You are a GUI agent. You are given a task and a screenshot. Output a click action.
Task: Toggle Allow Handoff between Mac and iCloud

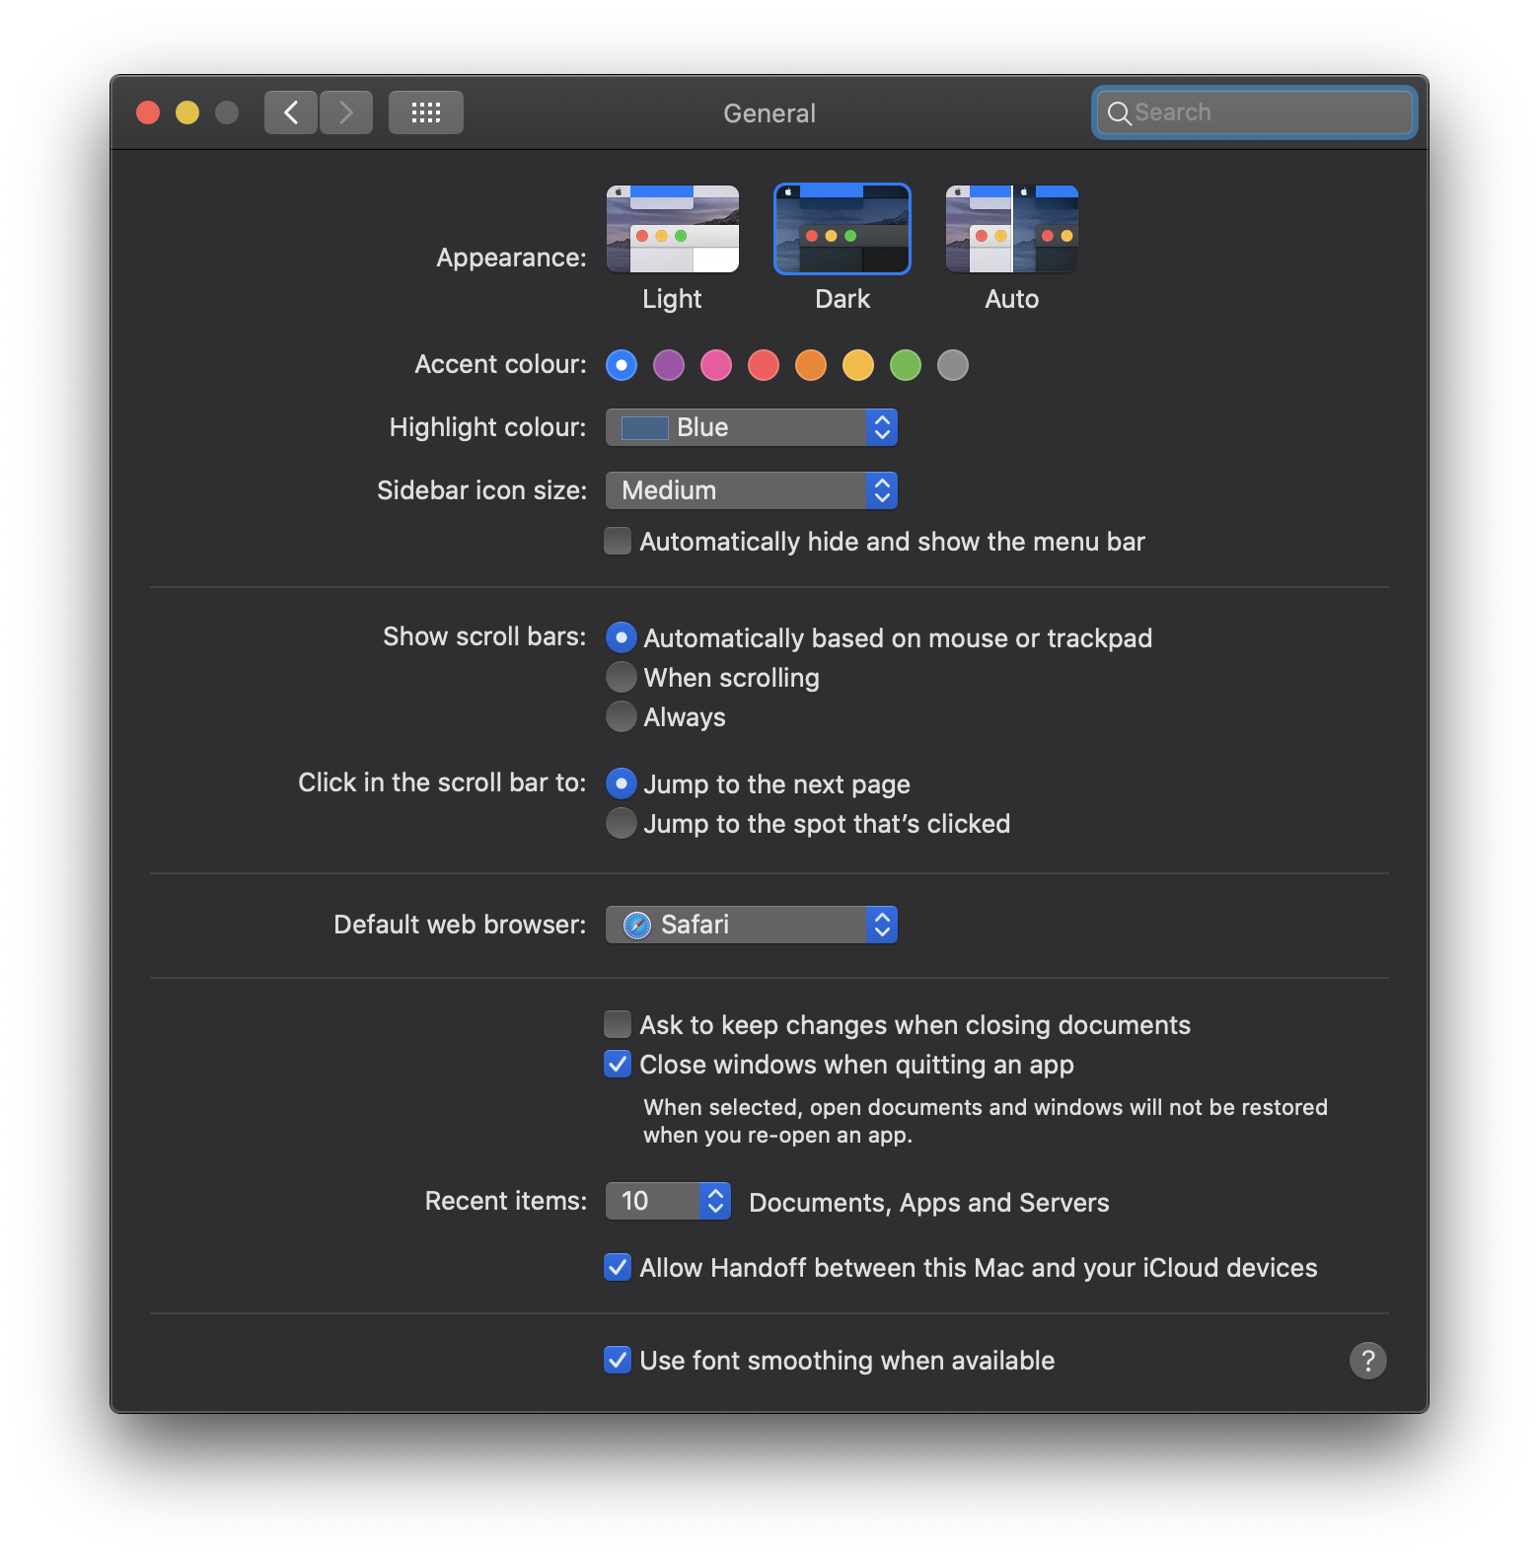click(618, 1267)
